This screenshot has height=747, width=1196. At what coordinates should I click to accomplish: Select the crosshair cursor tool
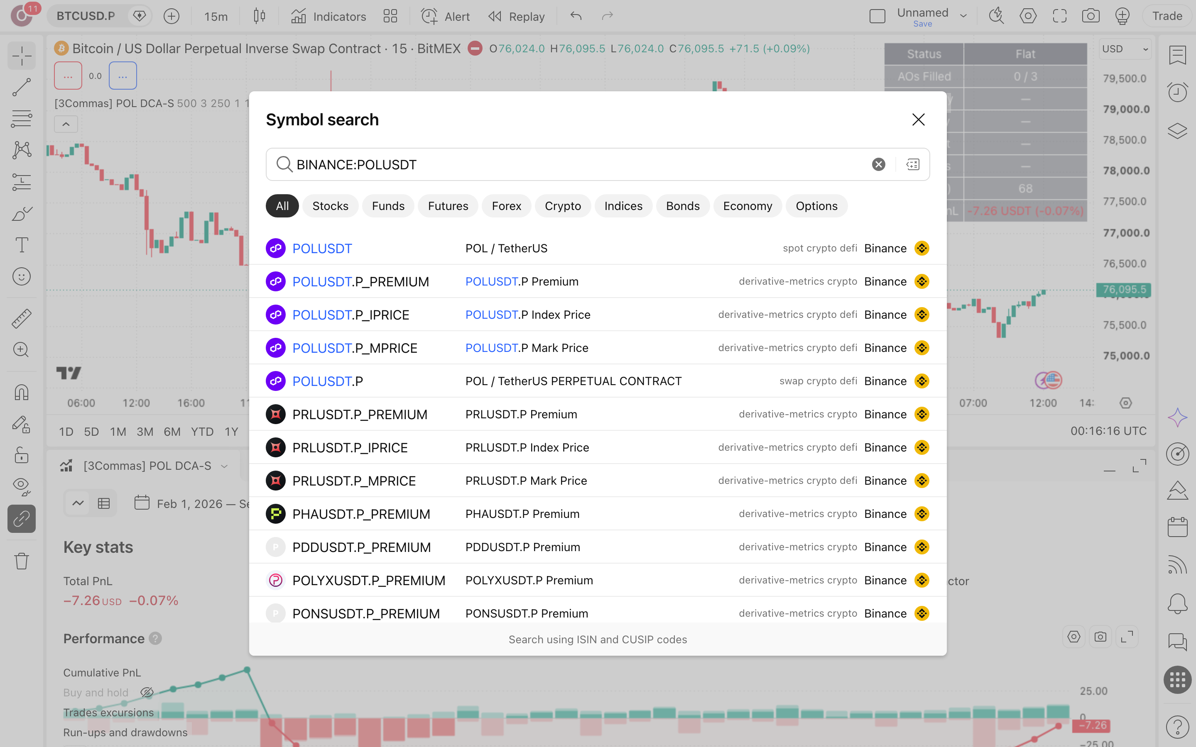click(21, 56)
